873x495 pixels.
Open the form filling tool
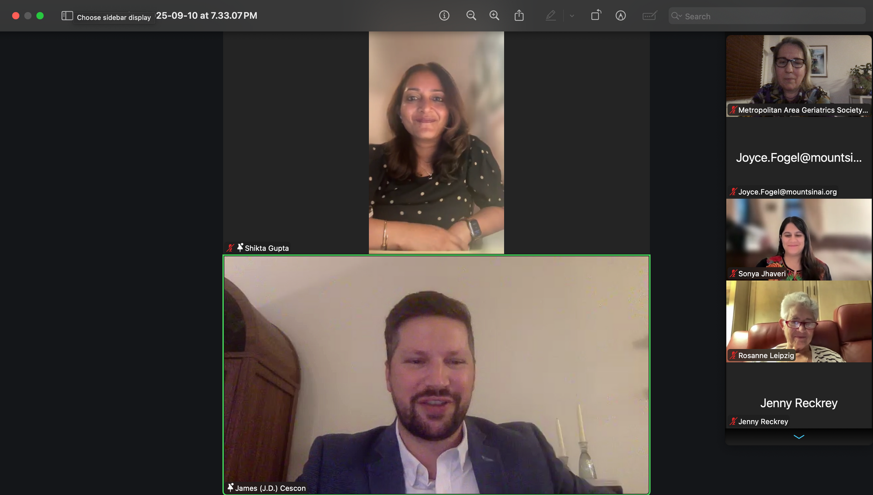pyautogui.click(x=649, y=16)
